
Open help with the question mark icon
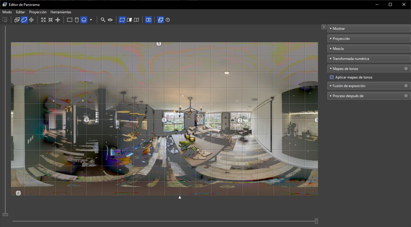(168, 20)
